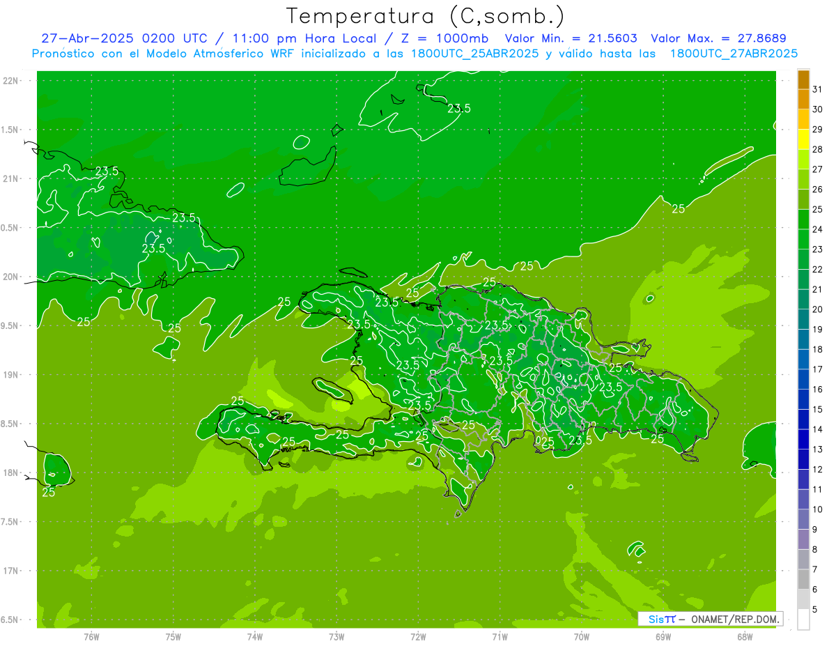The image size is (836, 646).
Task: Click the '70W' longitude axis label
Action: 582,636
